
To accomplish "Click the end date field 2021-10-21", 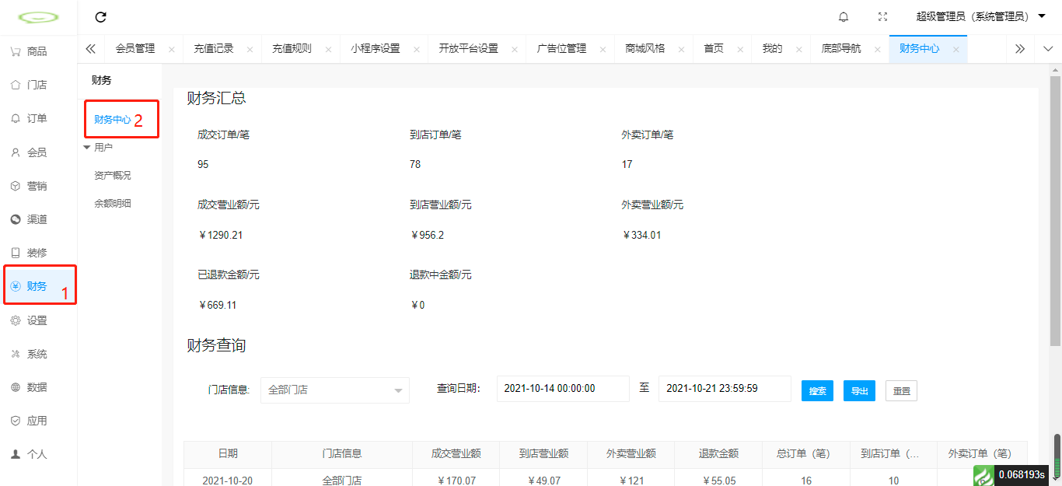I will [725, 388].
